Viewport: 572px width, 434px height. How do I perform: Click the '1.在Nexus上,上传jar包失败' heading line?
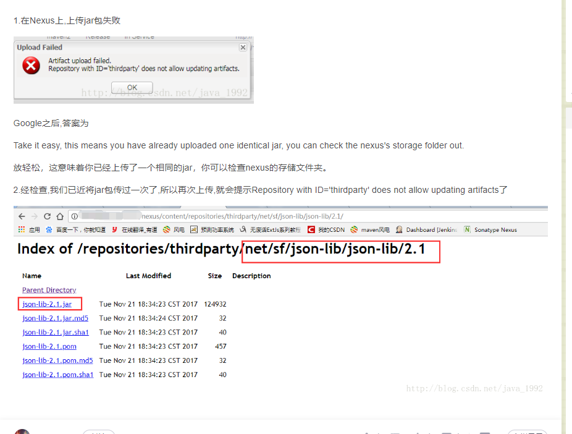(67, 20)
